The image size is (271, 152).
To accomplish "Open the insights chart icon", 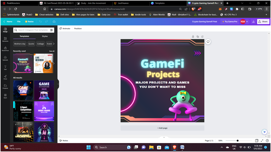I will (x=253, y=21).
